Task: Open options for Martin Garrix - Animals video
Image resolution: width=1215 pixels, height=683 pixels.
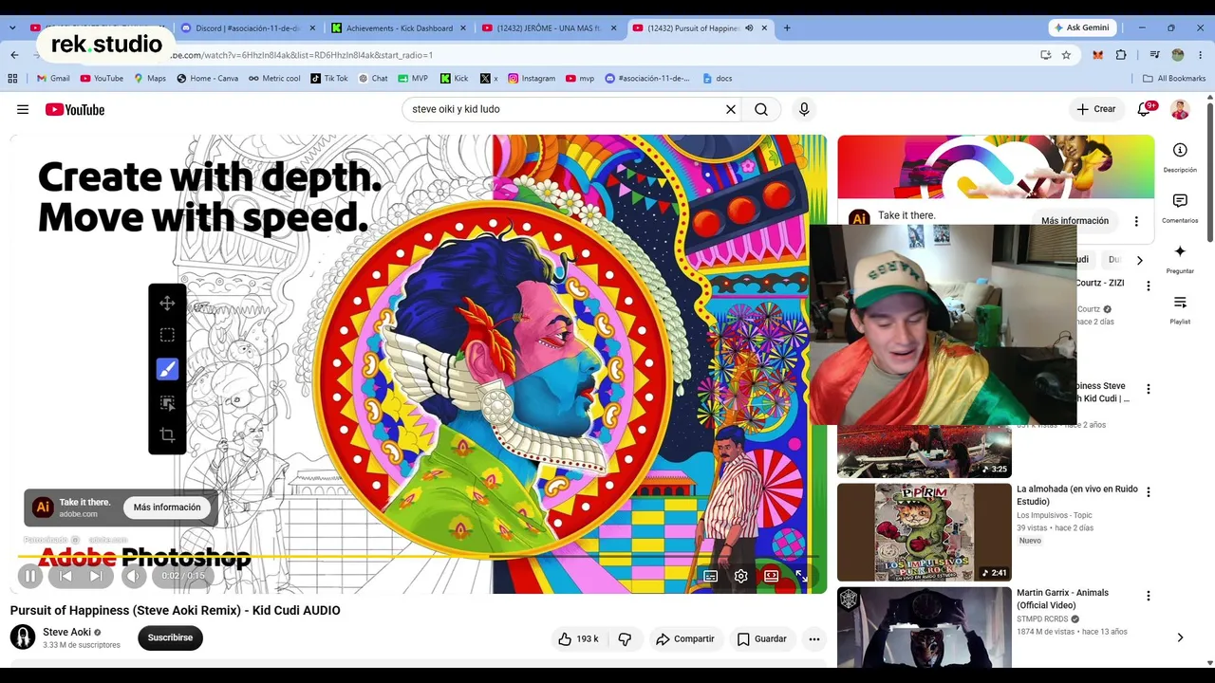Action: 1148,596
